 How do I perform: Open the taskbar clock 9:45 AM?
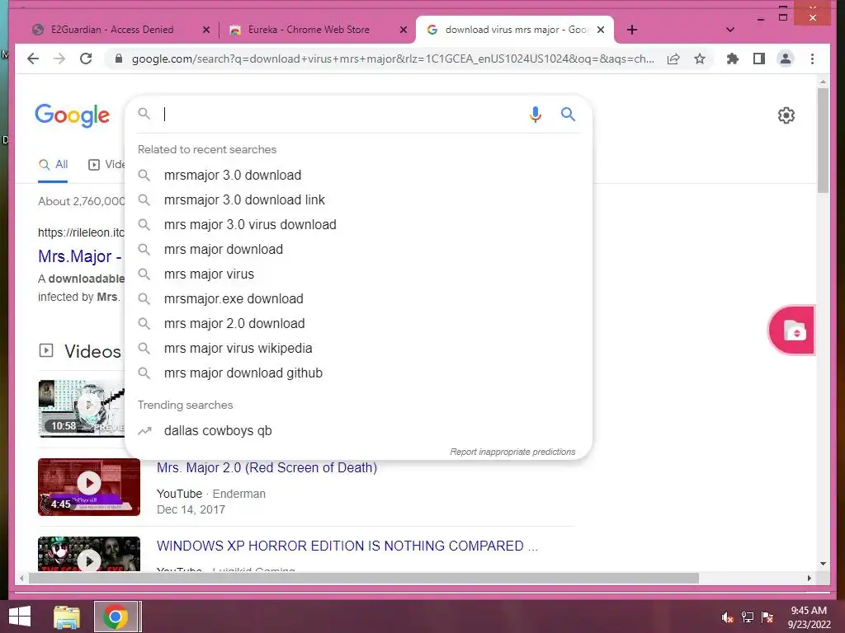809,617
